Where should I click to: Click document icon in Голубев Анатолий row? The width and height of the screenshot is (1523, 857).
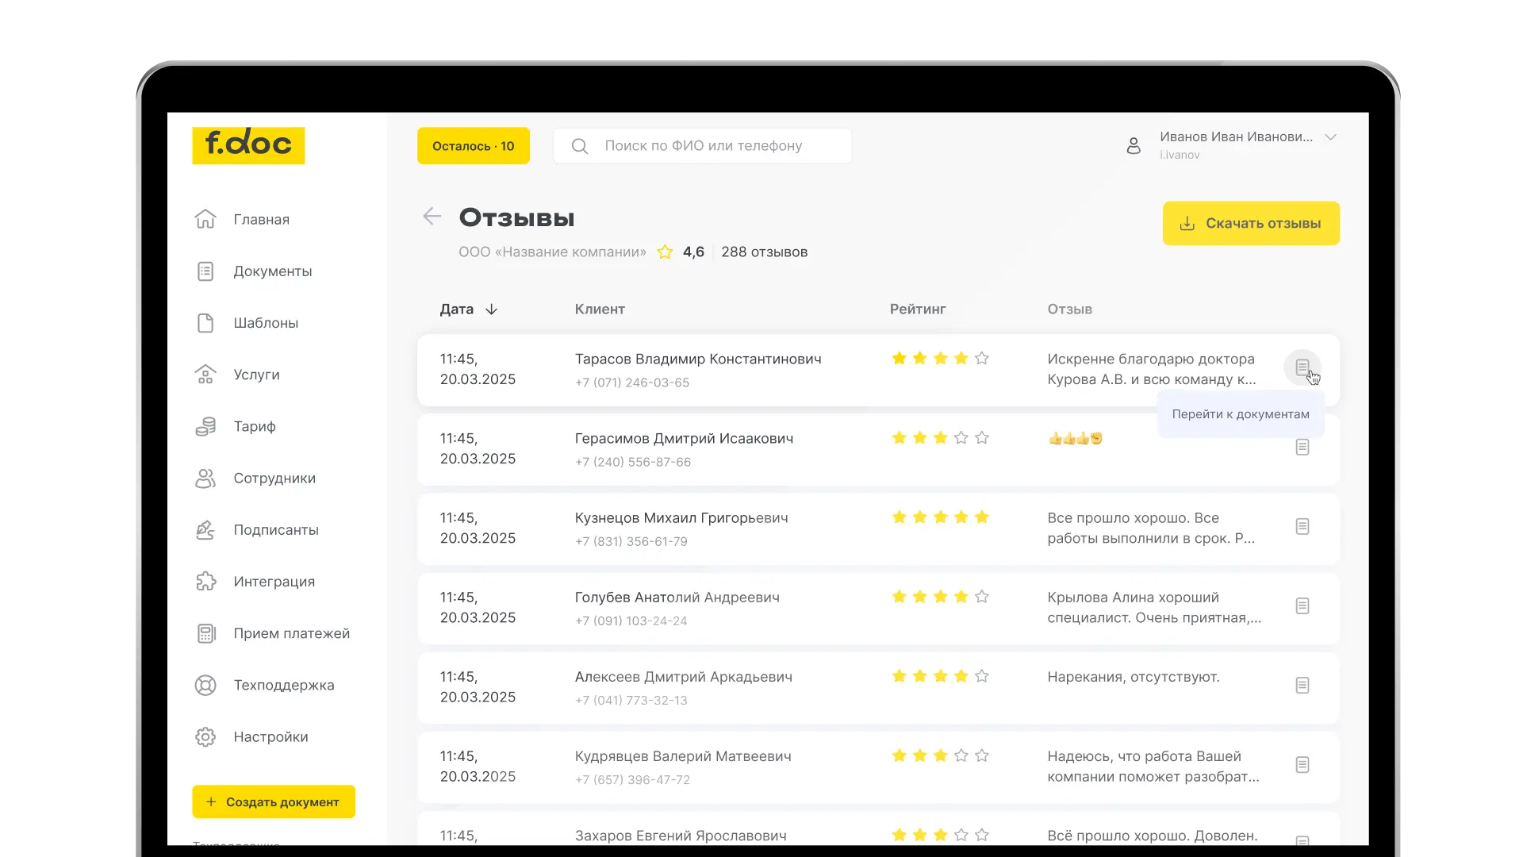pyautogui.click(x=1302, y=606)
